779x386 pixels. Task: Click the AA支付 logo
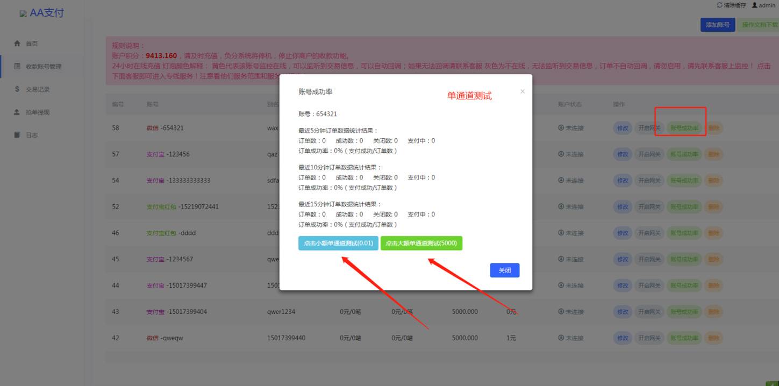pyautogui.click(x=43, y=13)
